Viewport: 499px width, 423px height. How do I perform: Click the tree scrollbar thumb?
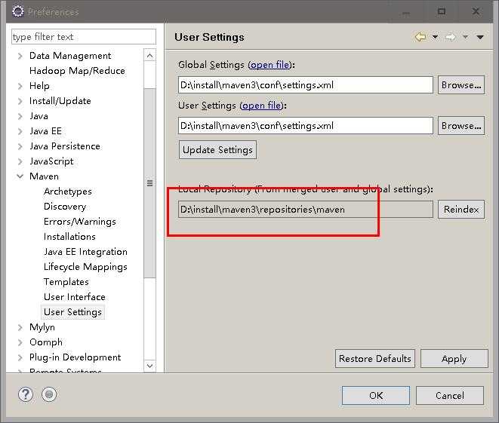pos(150,183)
